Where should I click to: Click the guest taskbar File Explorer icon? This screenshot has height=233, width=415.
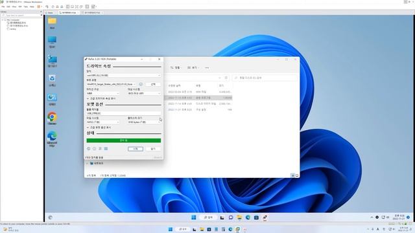click(x=239, y=217)
